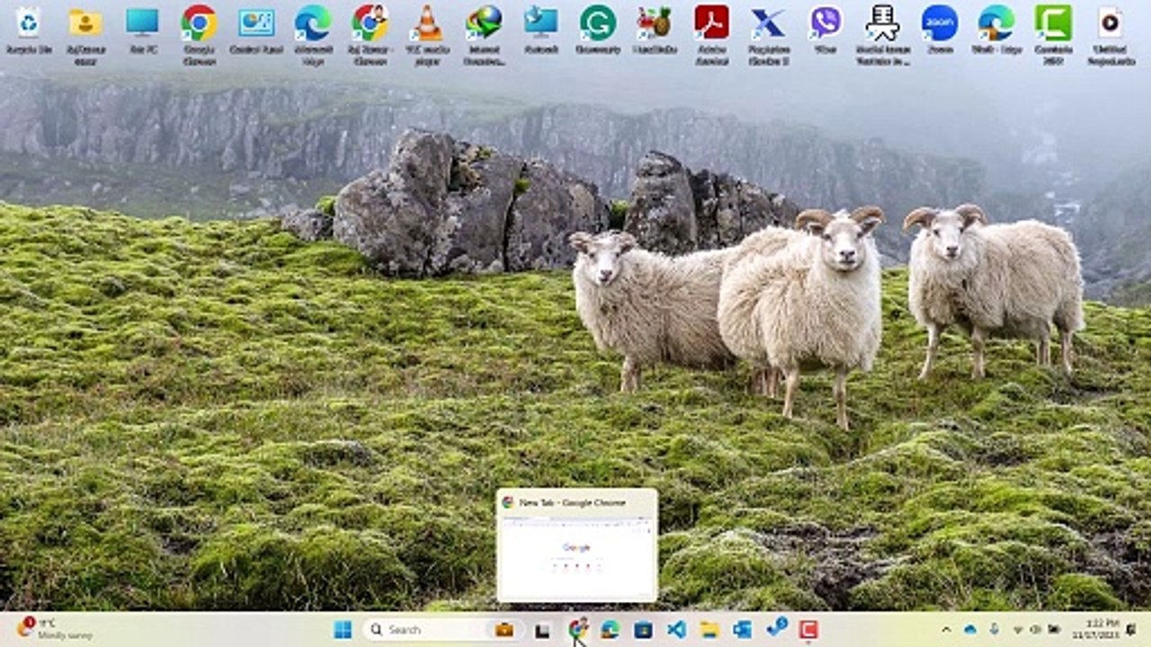Screen dimensions: 1151x647
Task: Launch the Grammarly desktop shortcut
Action: click(598, 32)
